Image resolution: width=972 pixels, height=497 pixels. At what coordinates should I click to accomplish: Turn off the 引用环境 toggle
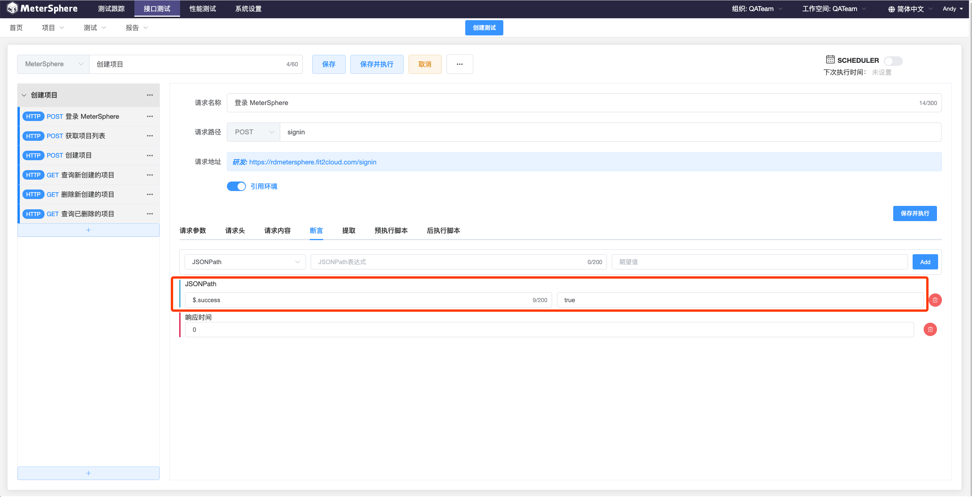[236, 186]
